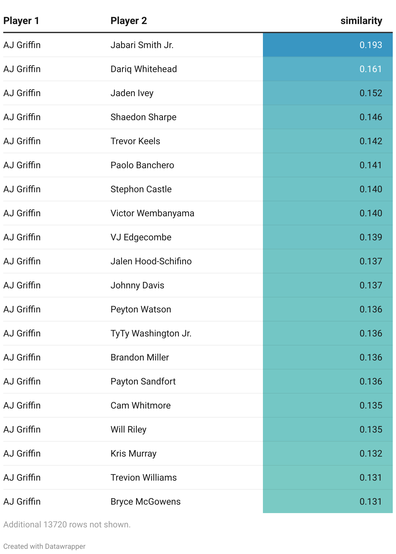Click the Additional 13720 rows not shown text

click(67, 524)
